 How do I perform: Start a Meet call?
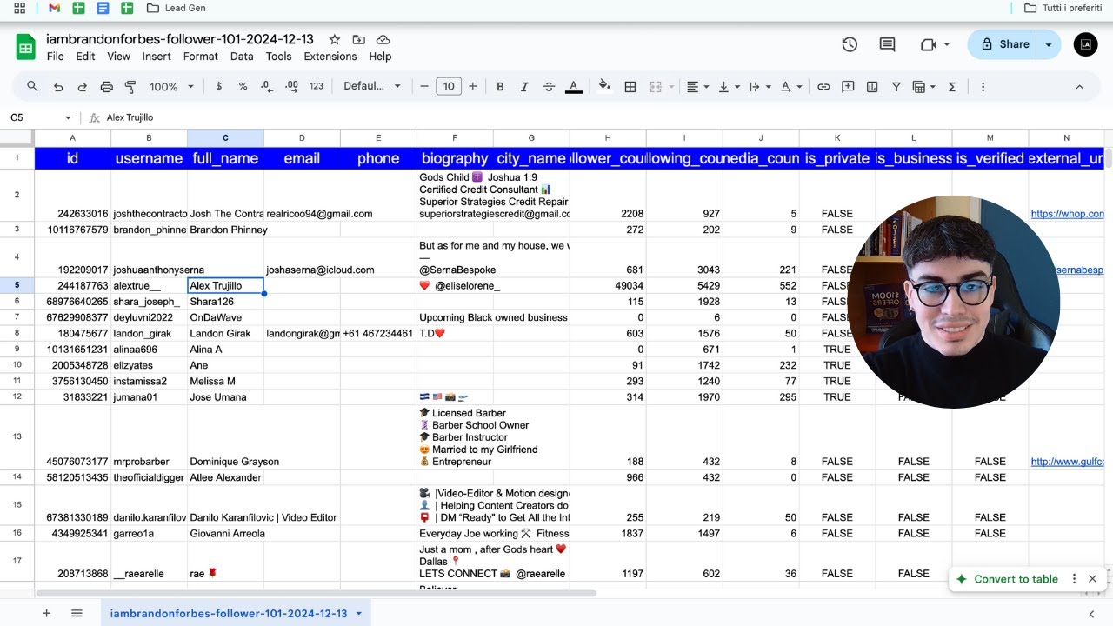[x=934, y=44]
